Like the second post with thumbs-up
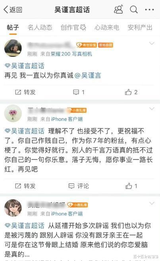This screenshot has height=261, width=160. [131, 186]
